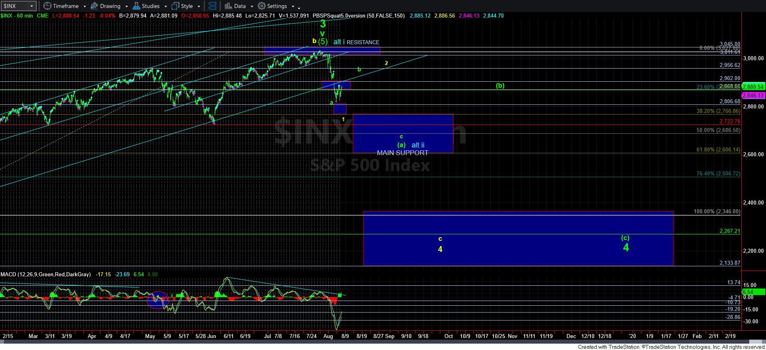Click the green '(c)' wave label

(625, 238)
